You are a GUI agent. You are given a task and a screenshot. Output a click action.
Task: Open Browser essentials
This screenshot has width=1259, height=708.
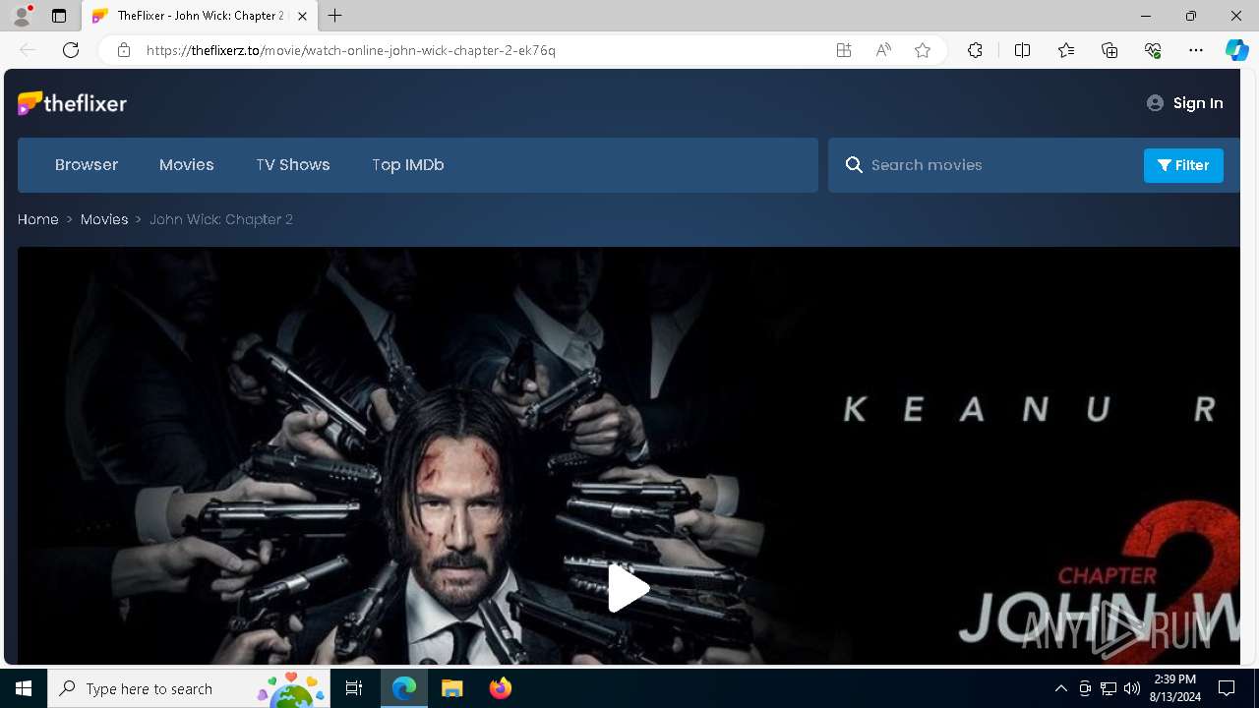pyautogui.click(x=1153, y=50)
